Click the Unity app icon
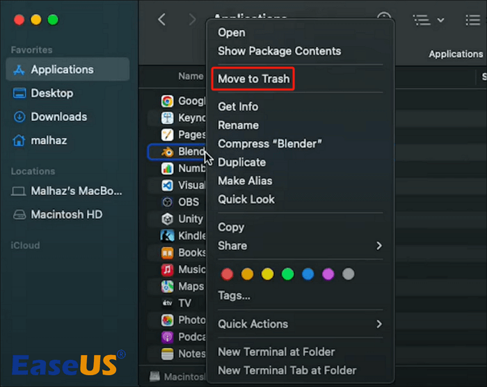The image size is (487, 387). (167, 219)
